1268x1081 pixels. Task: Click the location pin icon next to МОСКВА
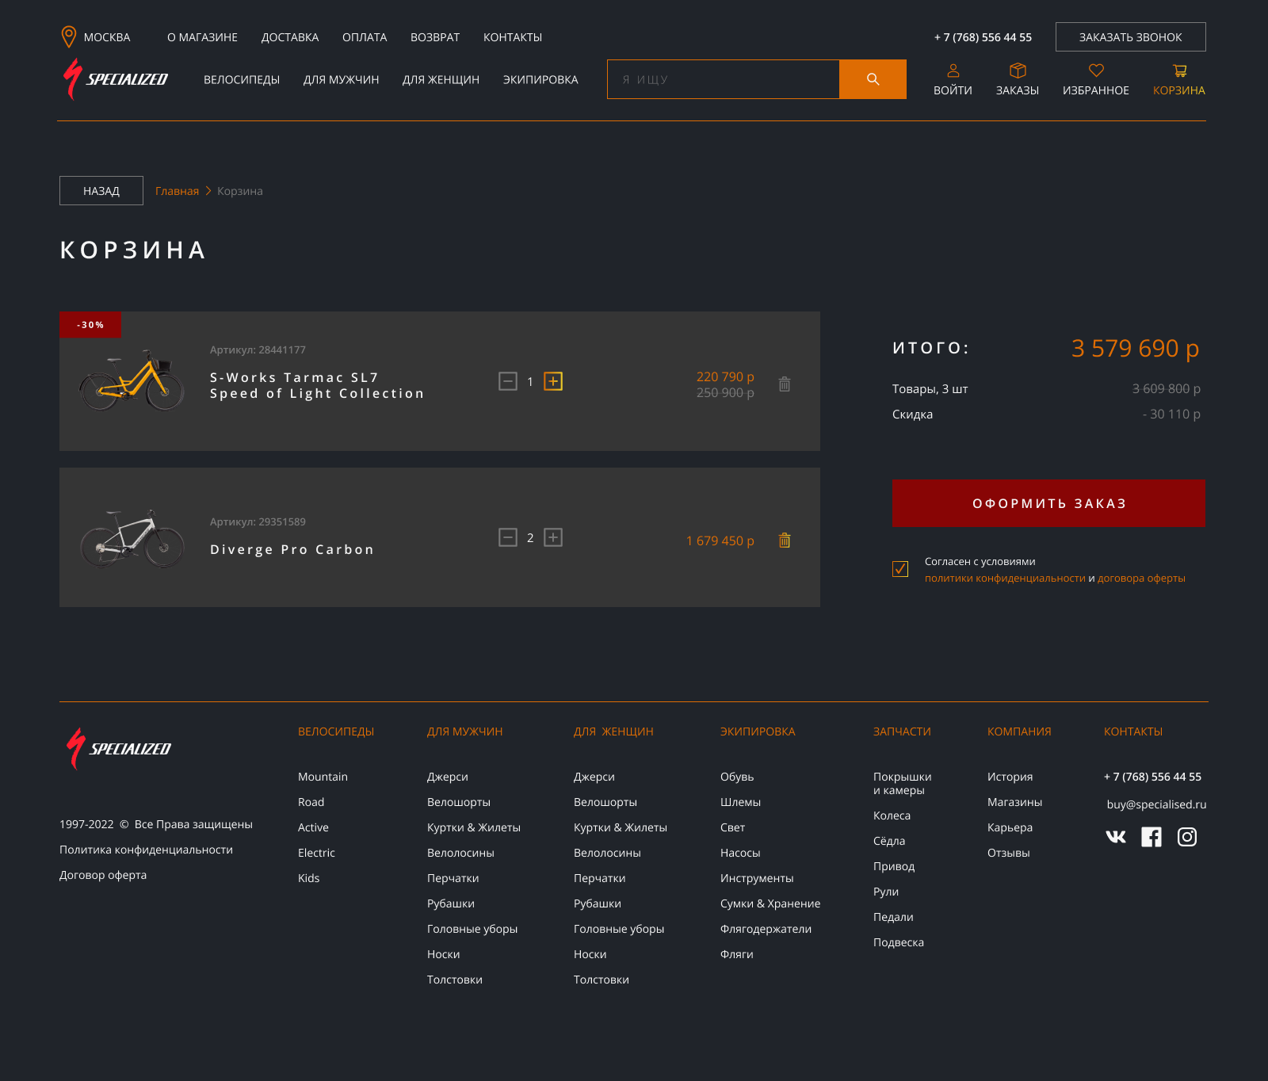[68, 36]
